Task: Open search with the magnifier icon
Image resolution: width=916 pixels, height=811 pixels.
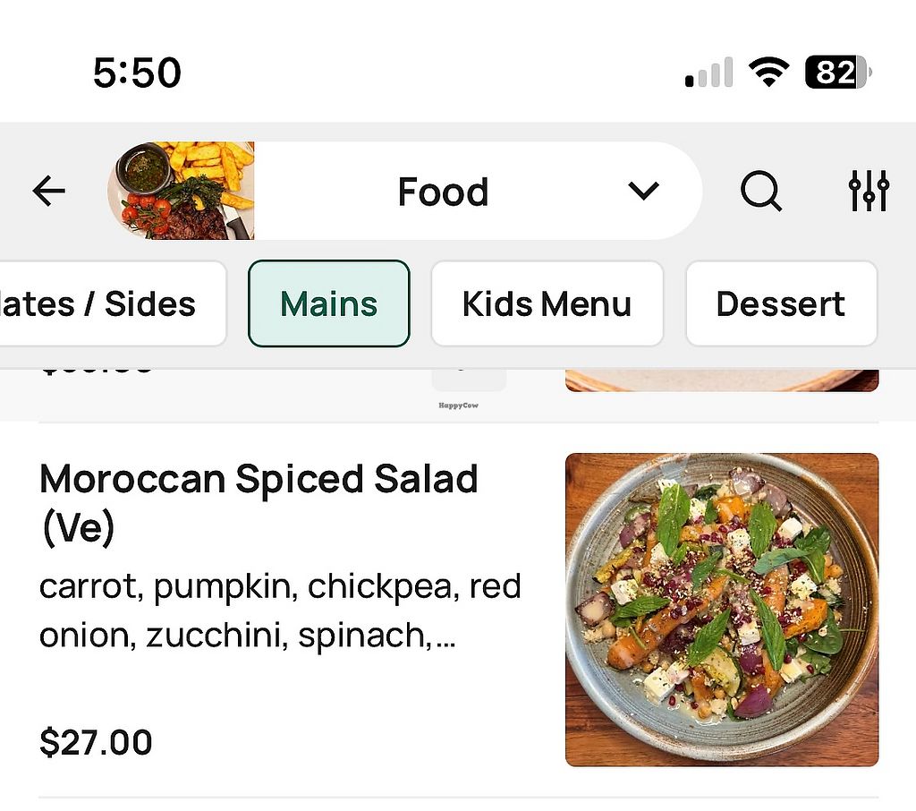Action: [x=760, y=191]
